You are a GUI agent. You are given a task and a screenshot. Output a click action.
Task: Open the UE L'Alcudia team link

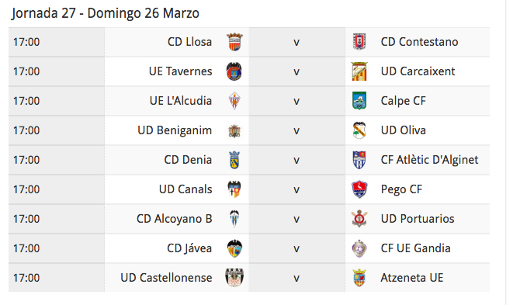point(181,101)
